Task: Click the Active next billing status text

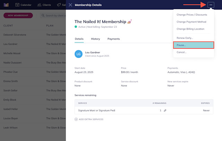Action: point(97,27)
